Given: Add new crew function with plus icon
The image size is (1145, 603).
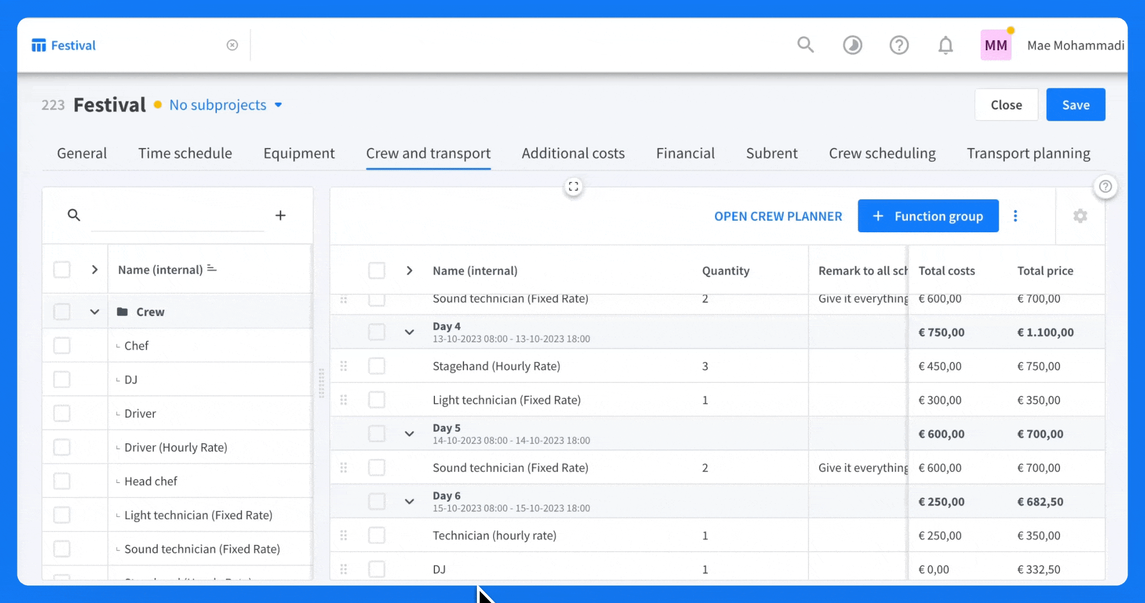Looking at the screenshot, I should [281, 215].
